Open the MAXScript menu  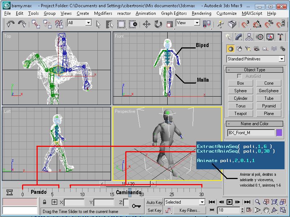pos(252,13)
